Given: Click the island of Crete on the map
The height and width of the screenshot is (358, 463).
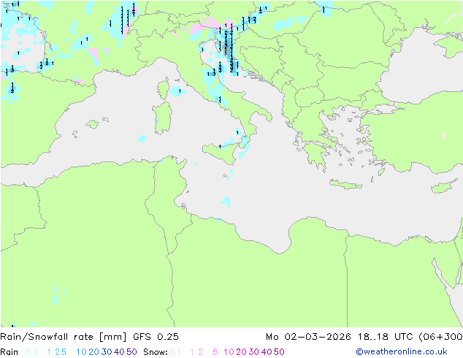Looking at the screenshot, I should tap(345, 184).
